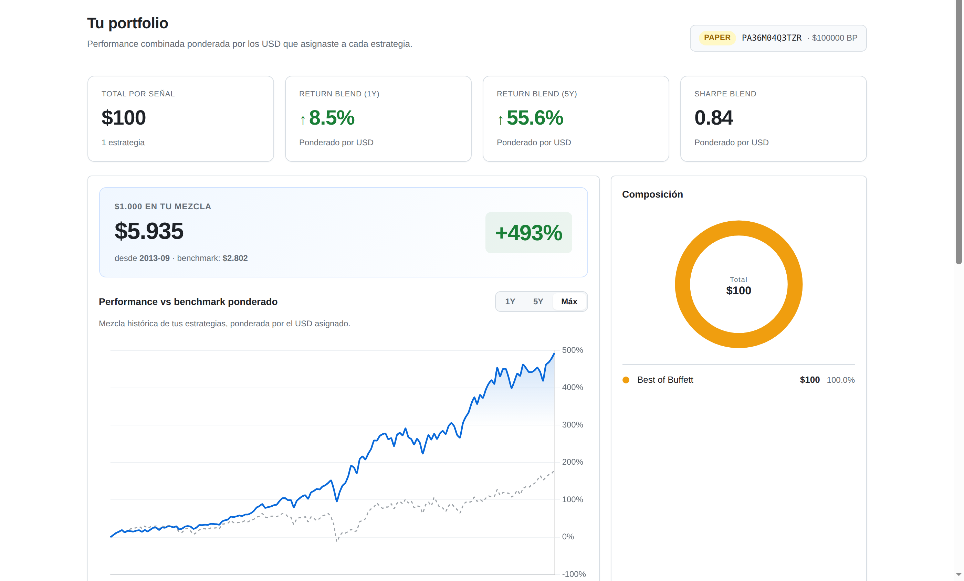Click the PAPER account badge
The height and width of the screenshot is (581, 964).
[x=717, y=38]
